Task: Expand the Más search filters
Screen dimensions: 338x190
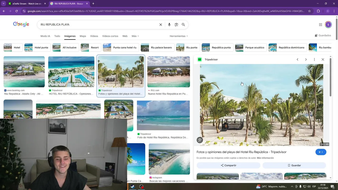Action: point(135,36)
